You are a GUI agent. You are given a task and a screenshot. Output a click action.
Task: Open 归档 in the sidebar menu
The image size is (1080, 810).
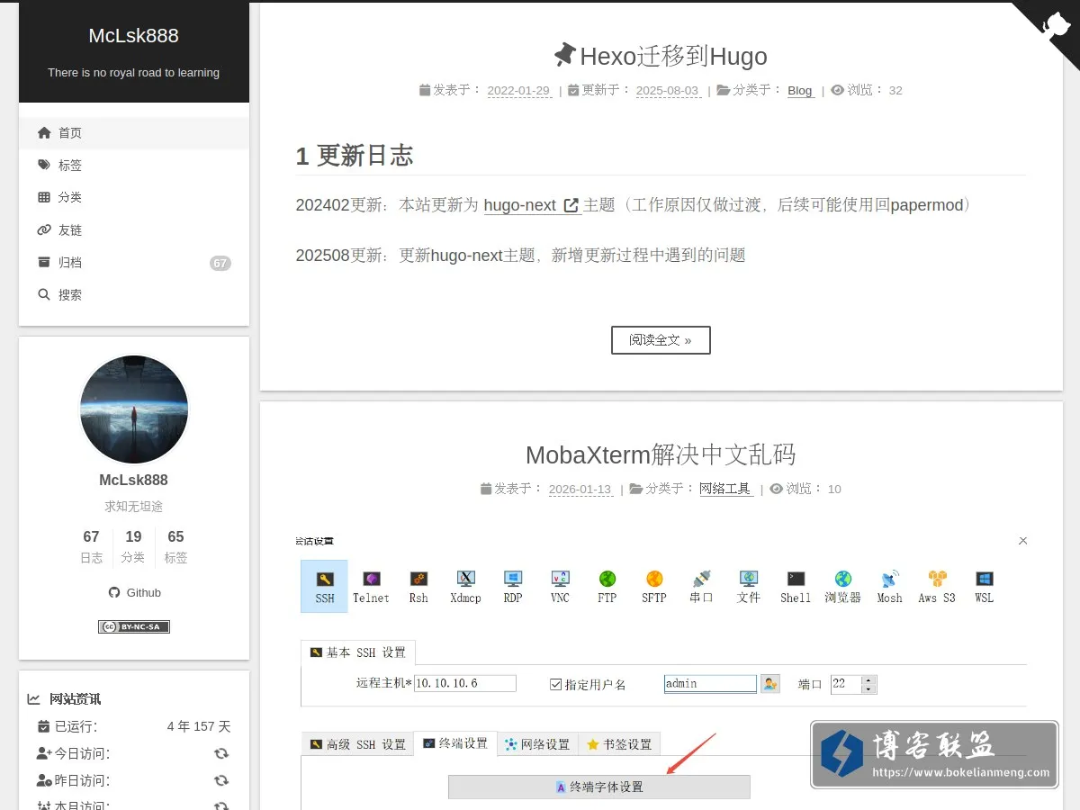coord(134,262)
